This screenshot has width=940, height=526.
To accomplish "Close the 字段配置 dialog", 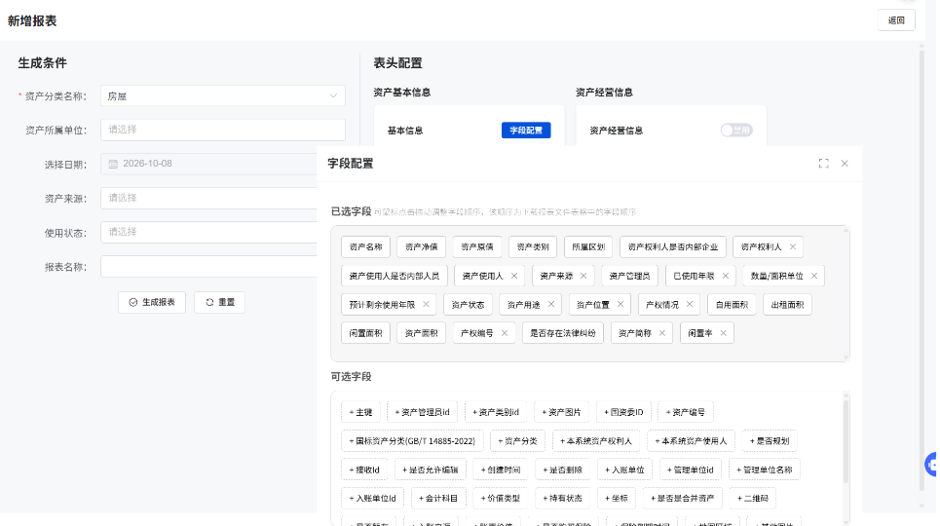I will coord(845,163).
